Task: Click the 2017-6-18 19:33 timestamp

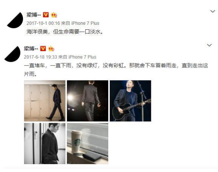Action: [40, 57]
